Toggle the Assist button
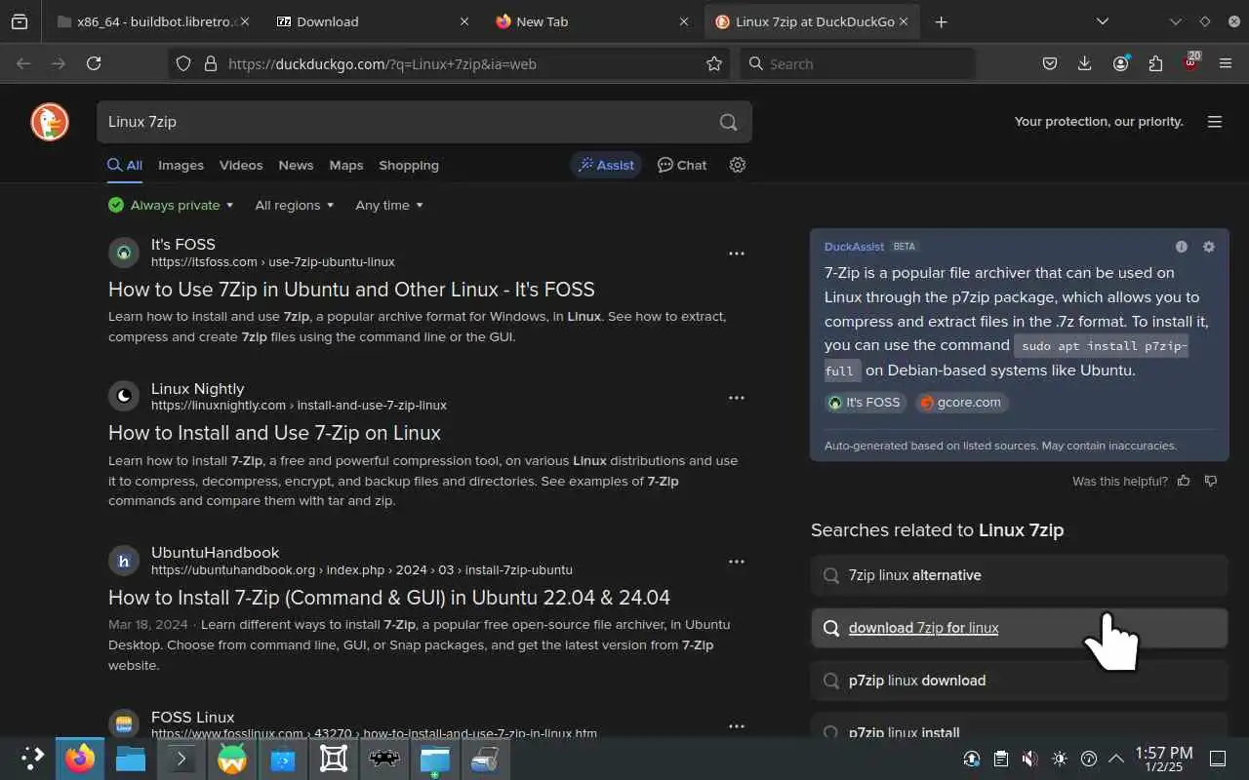Image resolution: width=1249 pixels, height=780 pixels. coord(606,165)
